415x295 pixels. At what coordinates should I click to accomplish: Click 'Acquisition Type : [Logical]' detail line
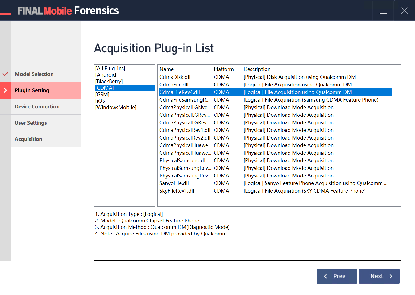[129, 214]
